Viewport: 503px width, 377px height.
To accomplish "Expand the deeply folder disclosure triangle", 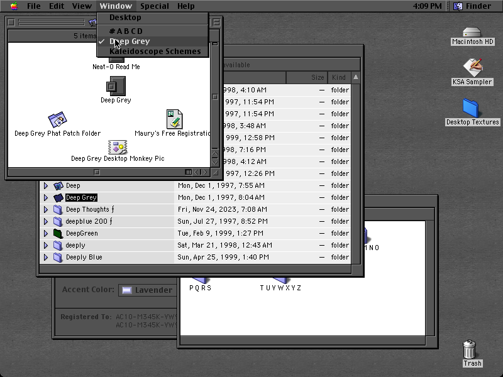I will tap(45, 246).
